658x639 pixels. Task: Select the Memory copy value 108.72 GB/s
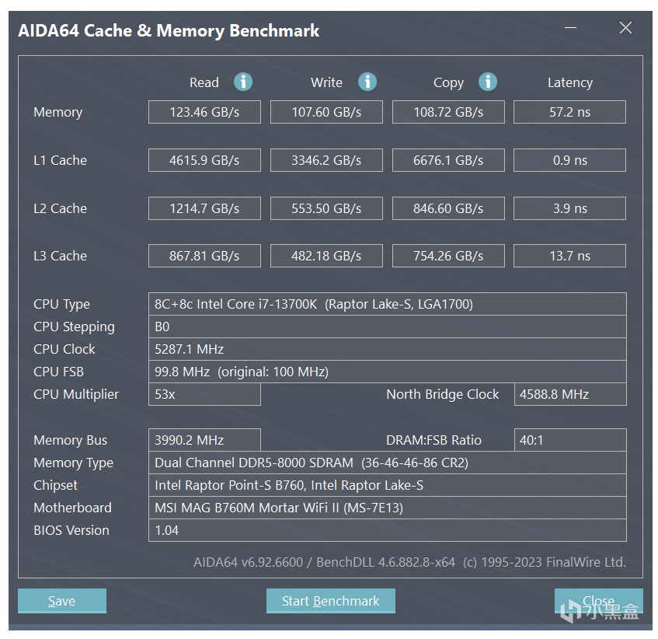click(x=448, y=112)
